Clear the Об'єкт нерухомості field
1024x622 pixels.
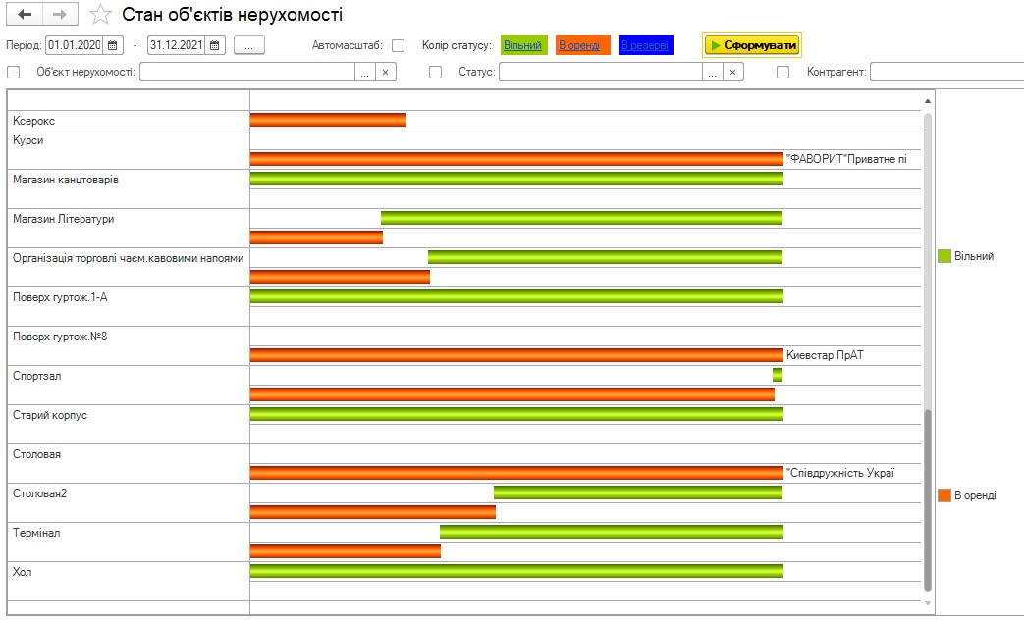tap(386, 72)
